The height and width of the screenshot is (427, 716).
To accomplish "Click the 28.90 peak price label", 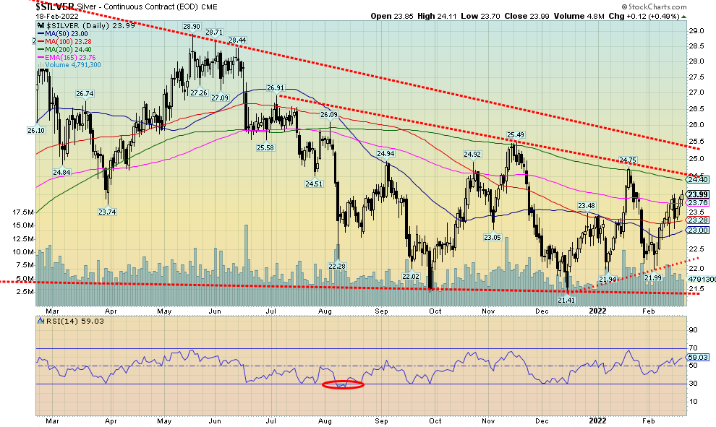I will [x=191, y=26].
